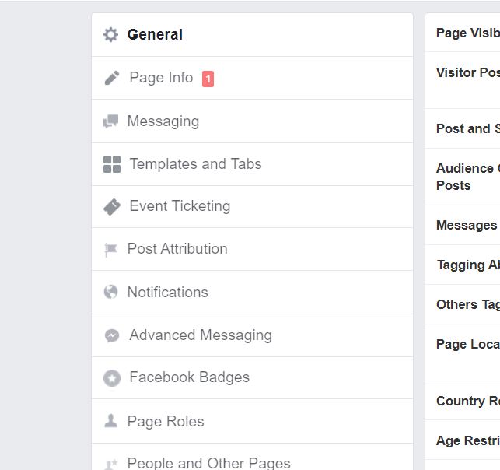Click the red badge next to Page Info
The width and height of the screenshot is (500, 470).
click(208, 79)
